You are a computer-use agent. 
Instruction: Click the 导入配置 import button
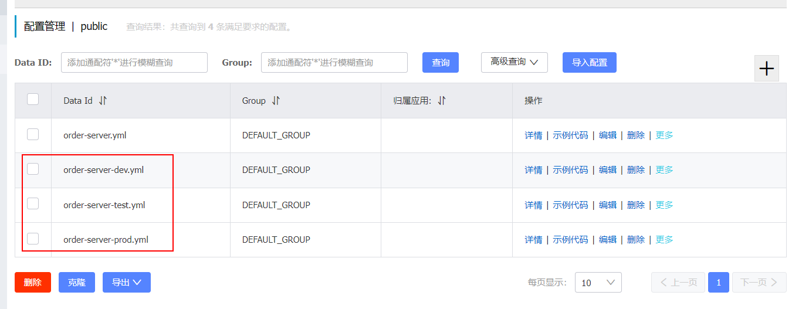(x=589, y=63)
